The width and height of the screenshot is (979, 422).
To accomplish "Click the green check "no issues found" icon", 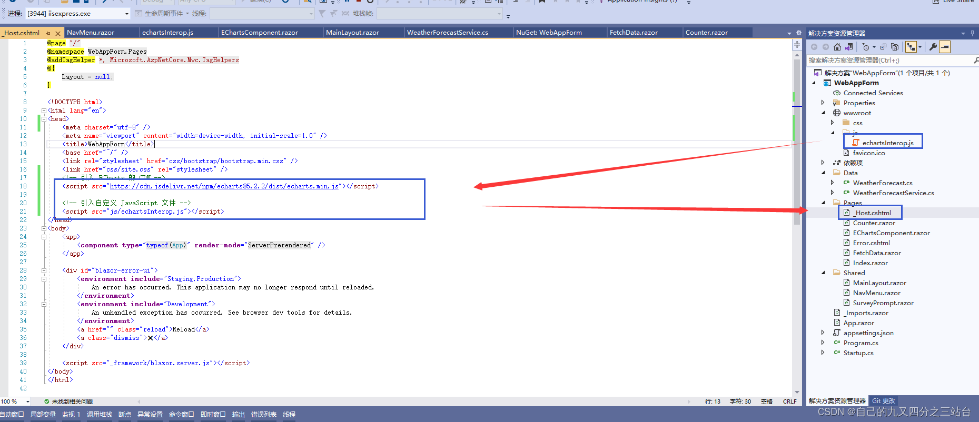I will (47, 401).
